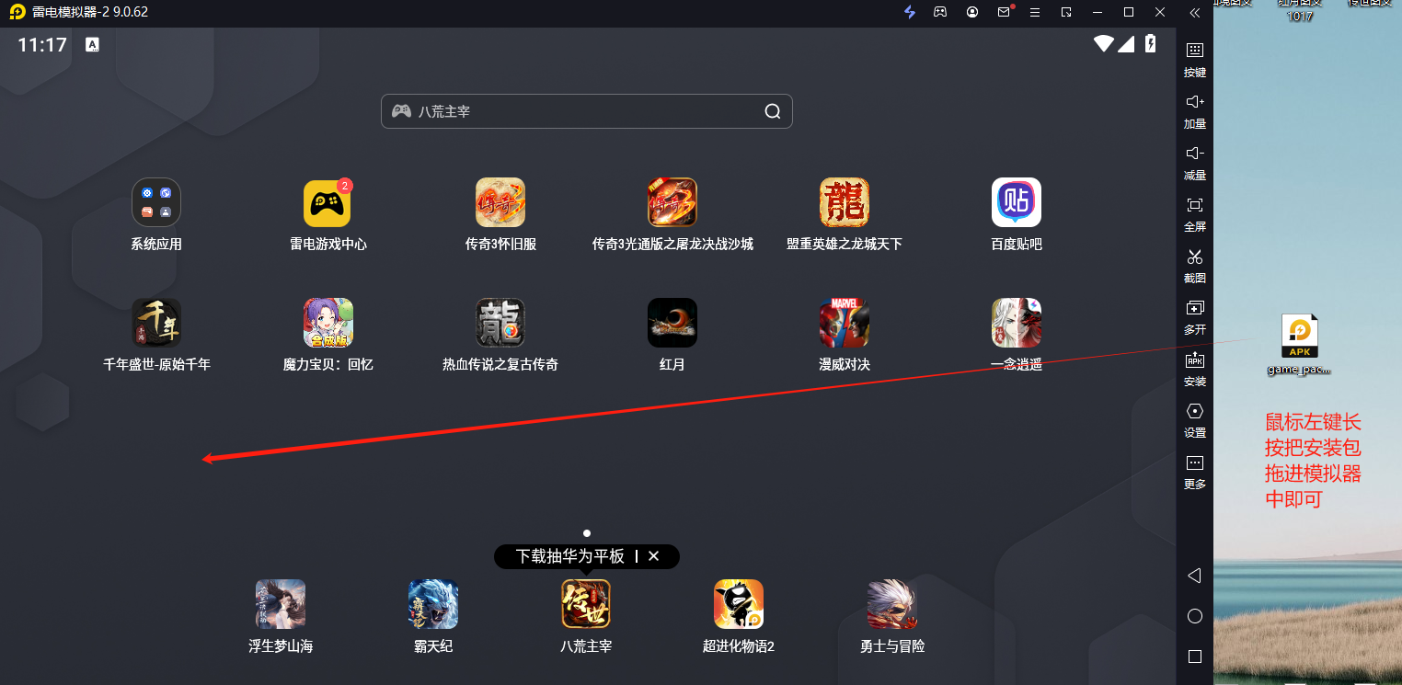Viewport: 1402px width, 685px height.
Task: Click the 雷电模拟器 logo in title bar
Action: tap(17, 12)
